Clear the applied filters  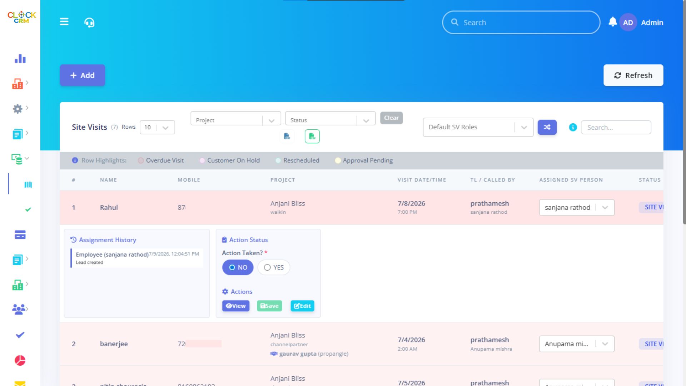(391, 118)
